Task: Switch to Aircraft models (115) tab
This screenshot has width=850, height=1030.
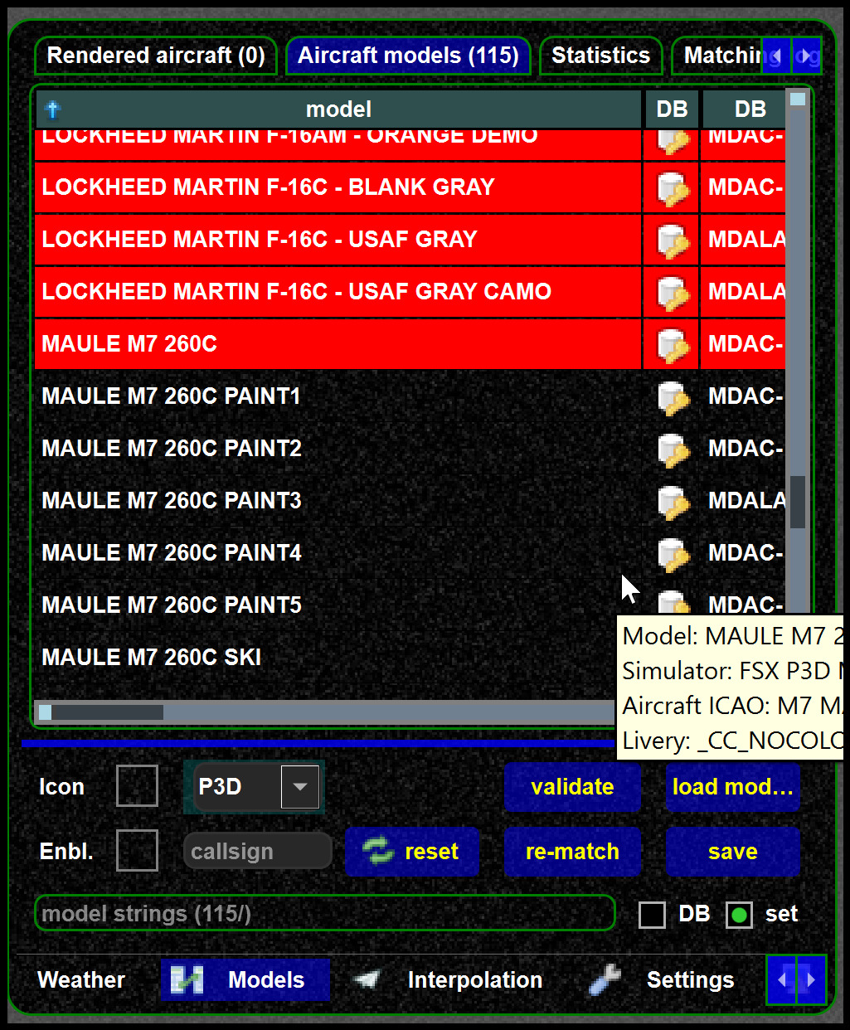Action: [x=408, y=56]
